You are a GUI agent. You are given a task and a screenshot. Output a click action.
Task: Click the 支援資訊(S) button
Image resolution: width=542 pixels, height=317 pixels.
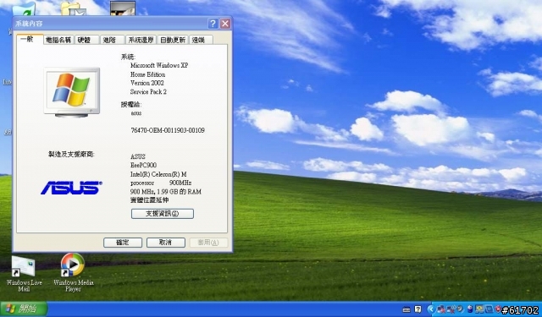click(x=163, y=214)
